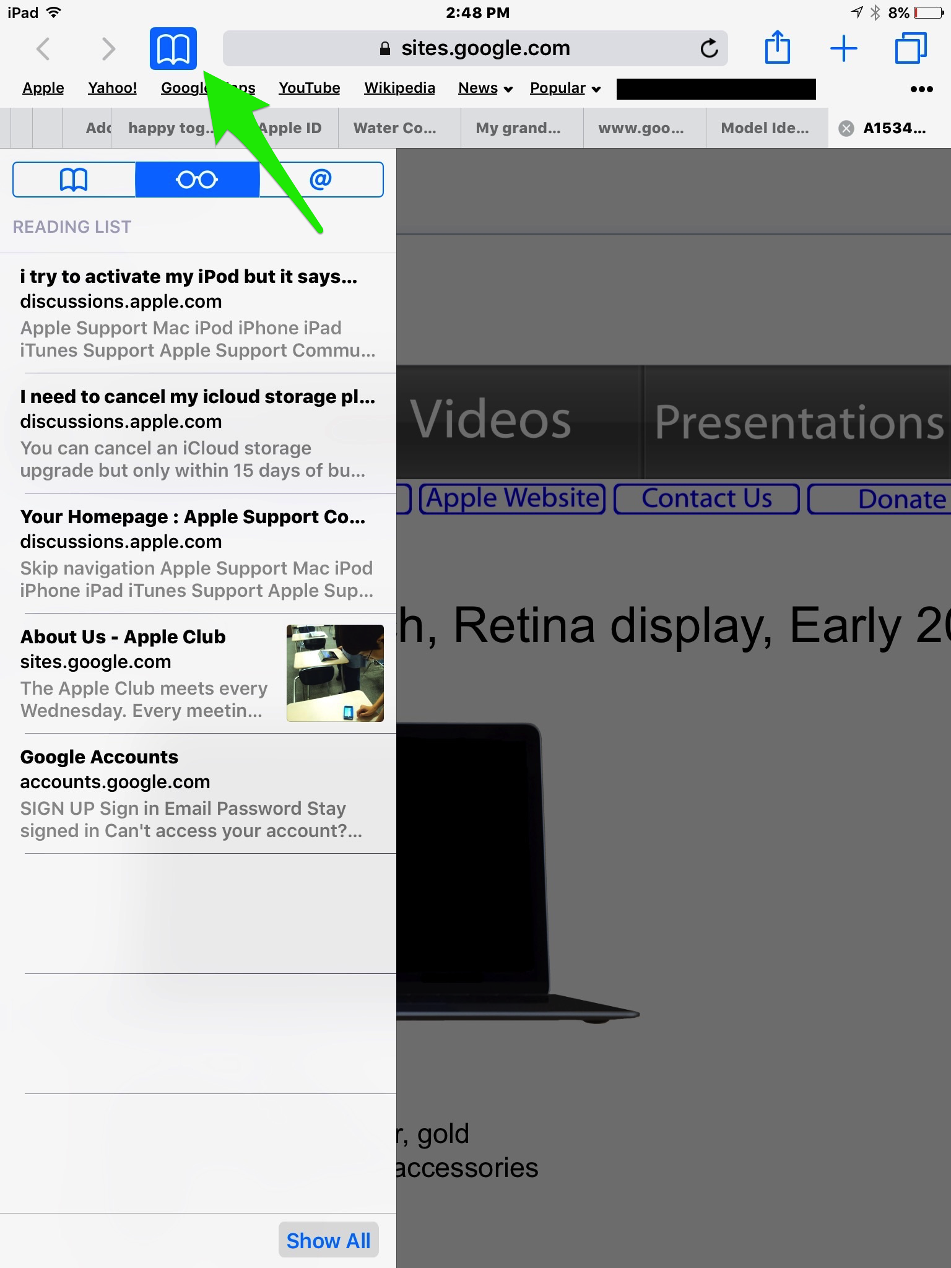Switch to the 'My grand...' tab
The height and width of the screenshot is (1268, 951).
(522, 128)
